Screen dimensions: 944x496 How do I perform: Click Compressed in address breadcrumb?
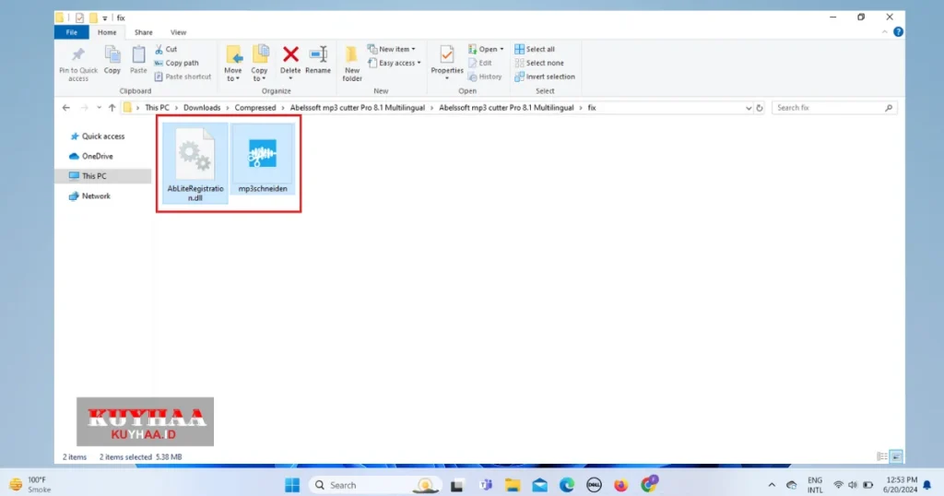[x=255, y=108]
